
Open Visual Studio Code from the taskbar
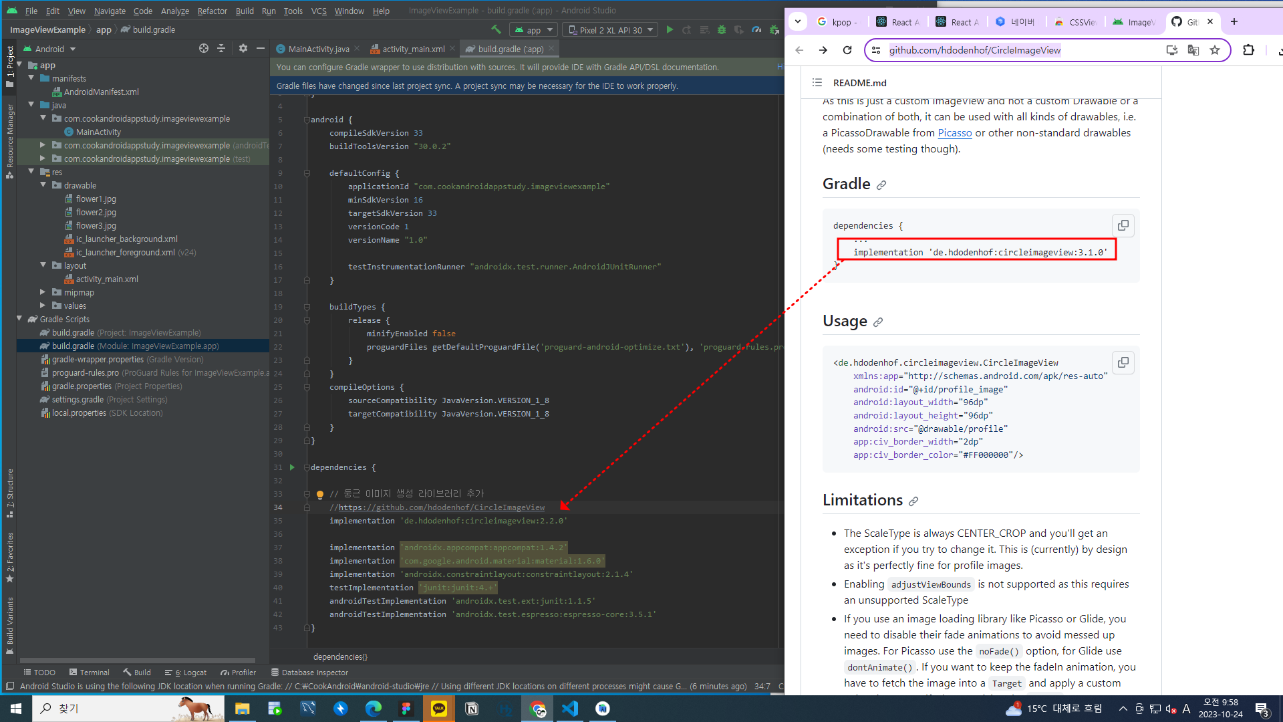click(569, 709)
